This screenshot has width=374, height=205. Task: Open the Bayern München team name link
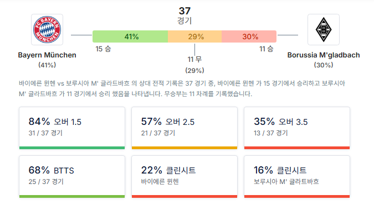pos(47,55)
